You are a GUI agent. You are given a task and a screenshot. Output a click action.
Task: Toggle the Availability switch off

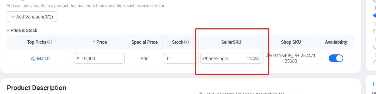coord(336,58)
